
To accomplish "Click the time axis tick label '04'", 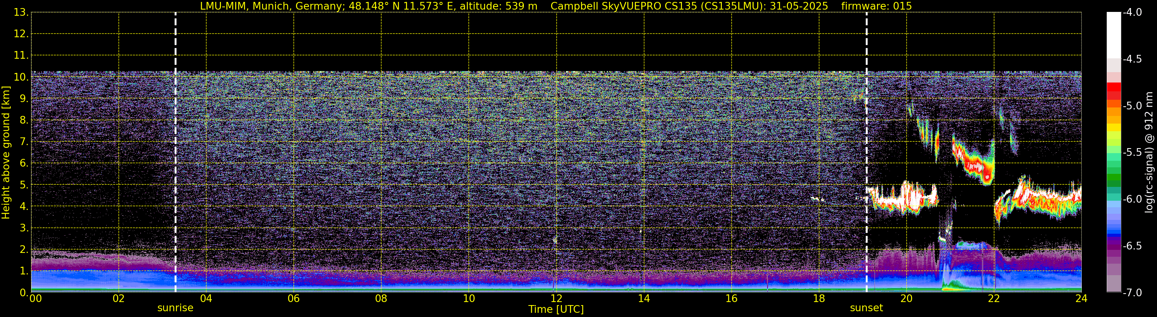I will click(x=206, y=299).
